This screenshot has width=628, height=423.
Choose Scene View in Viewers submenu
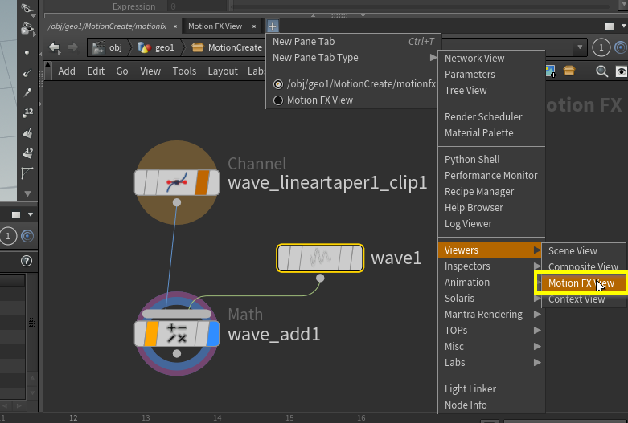click(584, 251)
